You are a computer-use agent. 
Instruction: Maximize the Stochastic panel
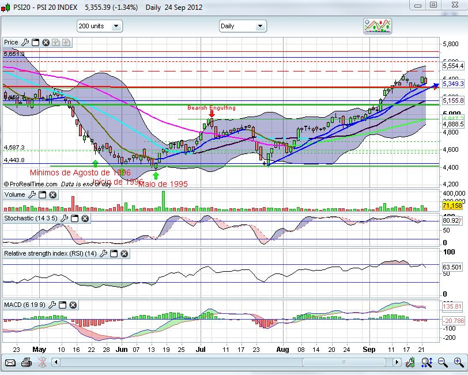pos(74,219)
